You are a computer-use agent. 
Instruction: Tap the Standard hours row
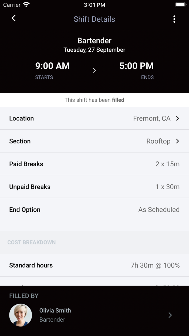click(x=94, y=265)
